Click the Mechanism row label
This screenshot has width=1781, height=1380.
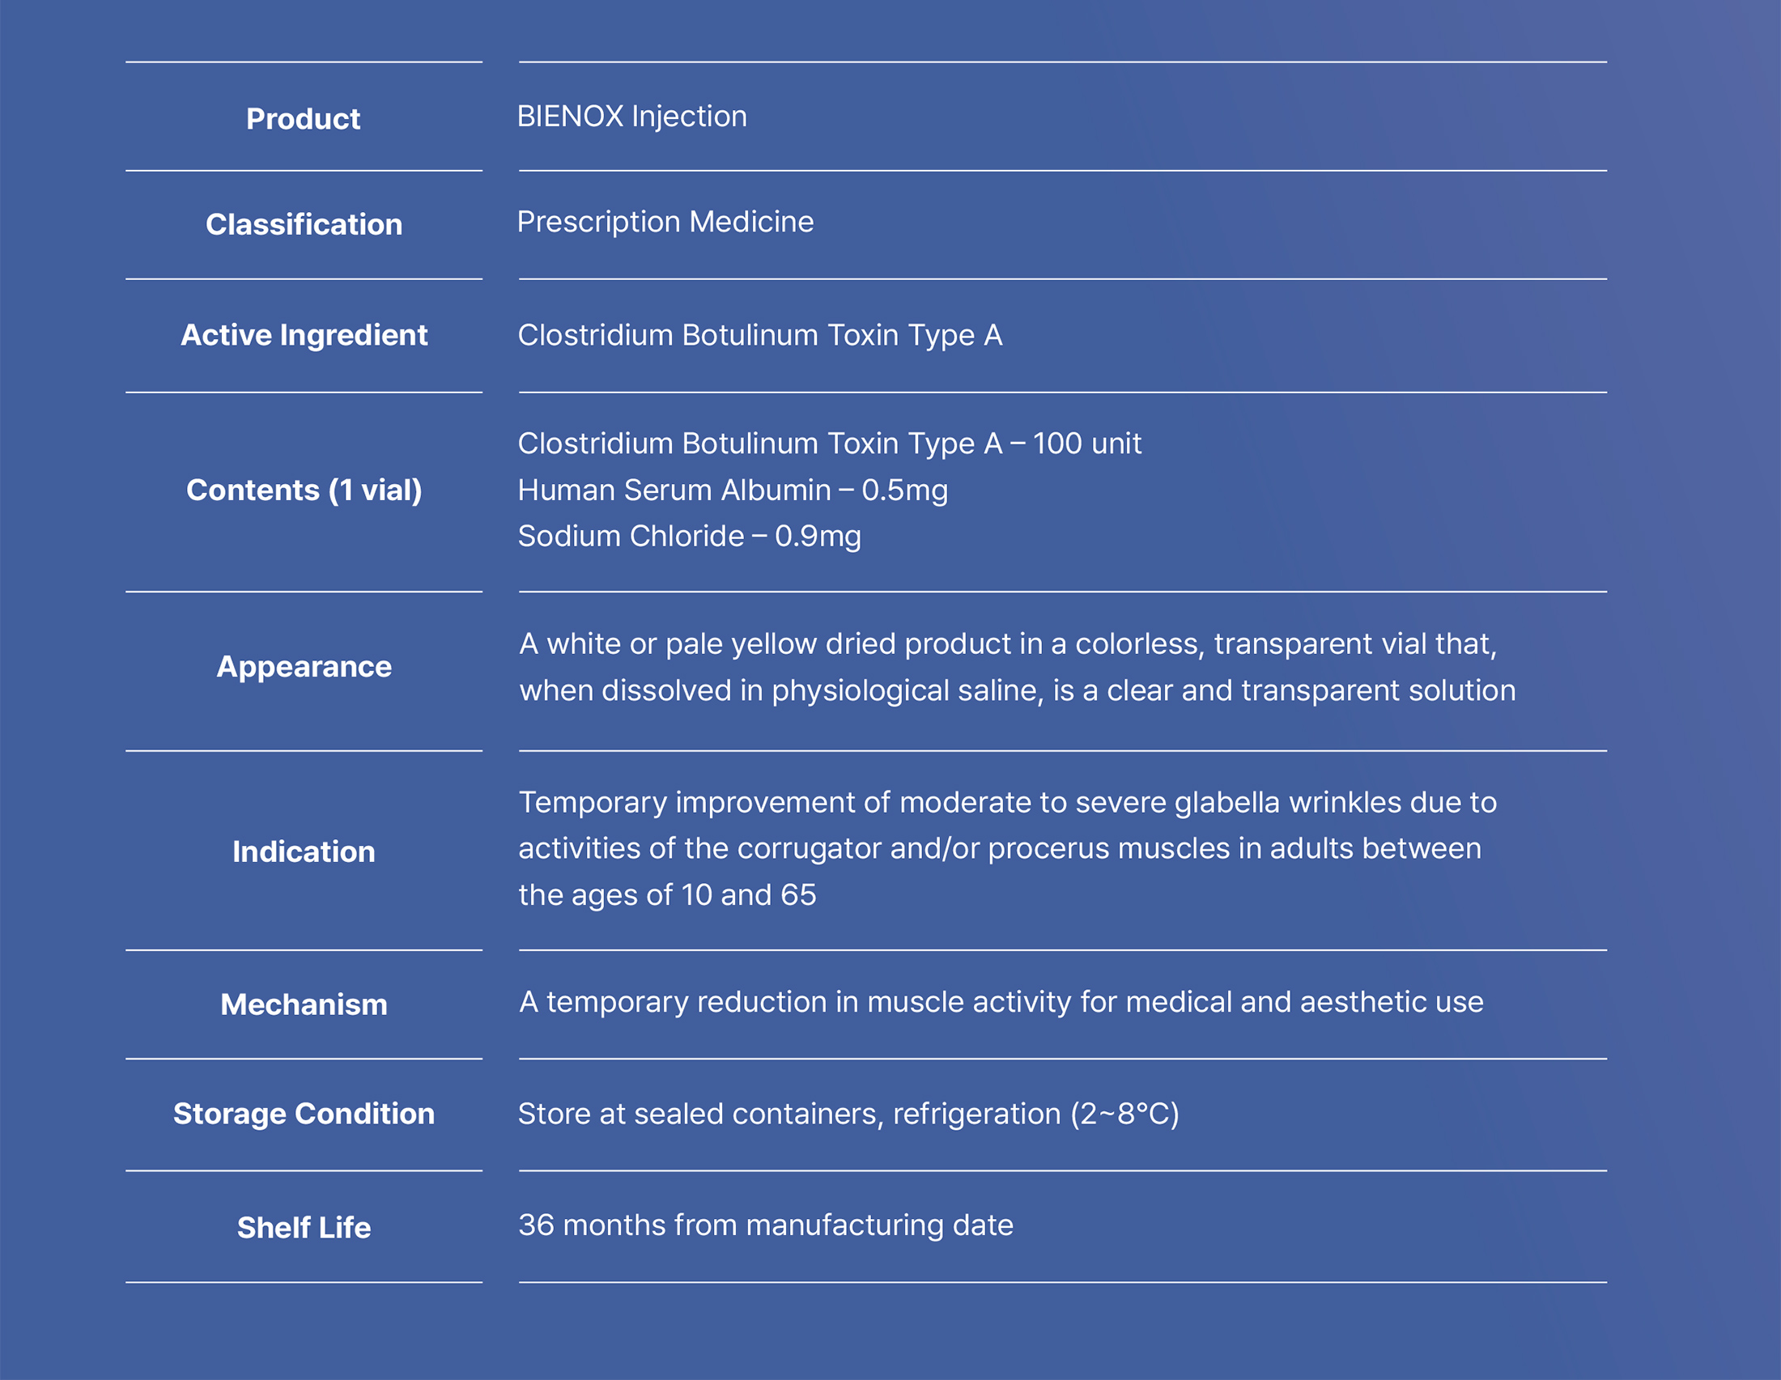pyautogui.click(x=304, y=1004)
